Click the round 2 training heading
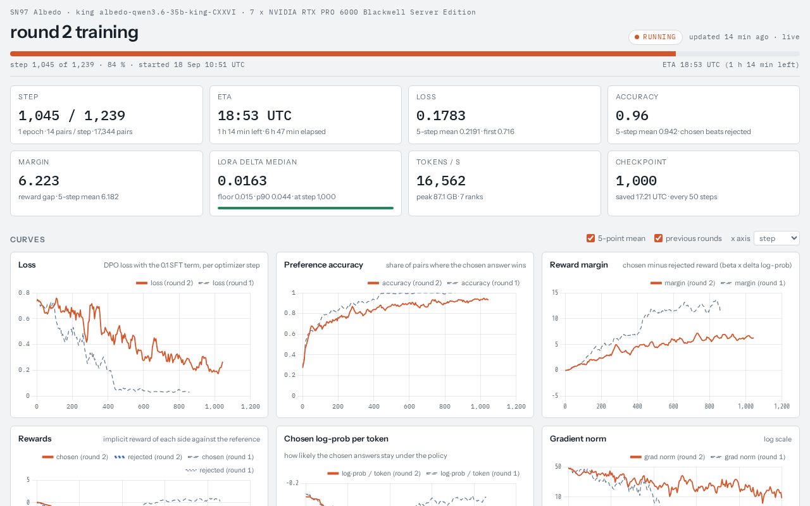The height and width of the screenshot is (506, 810). click(74, 32)
